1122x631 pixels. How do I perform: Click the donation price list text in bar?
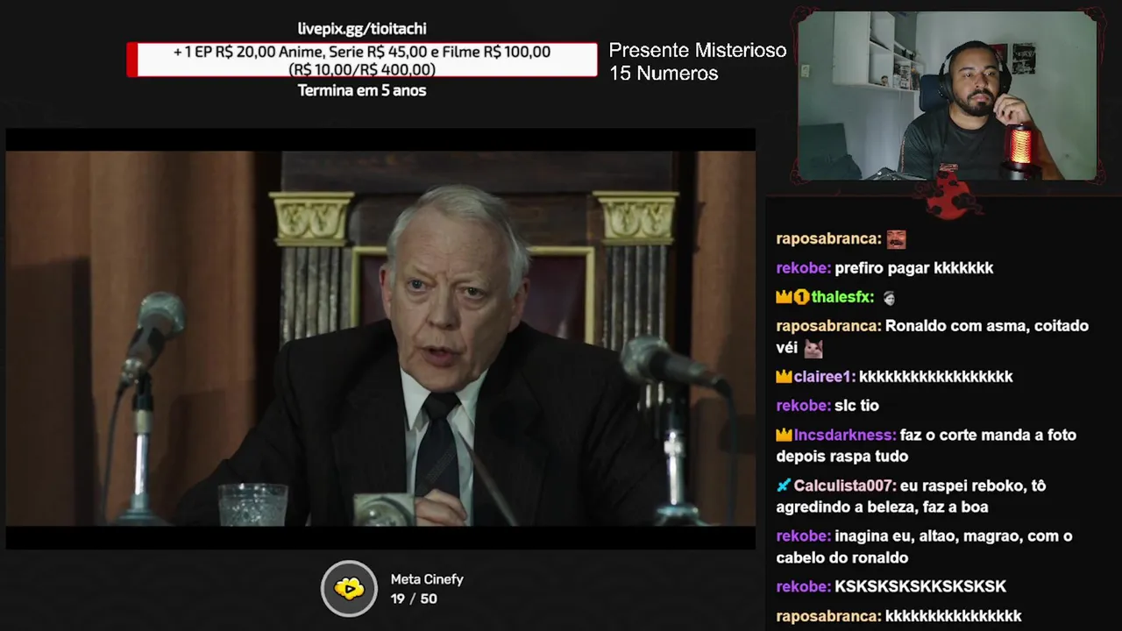point(362,60)
